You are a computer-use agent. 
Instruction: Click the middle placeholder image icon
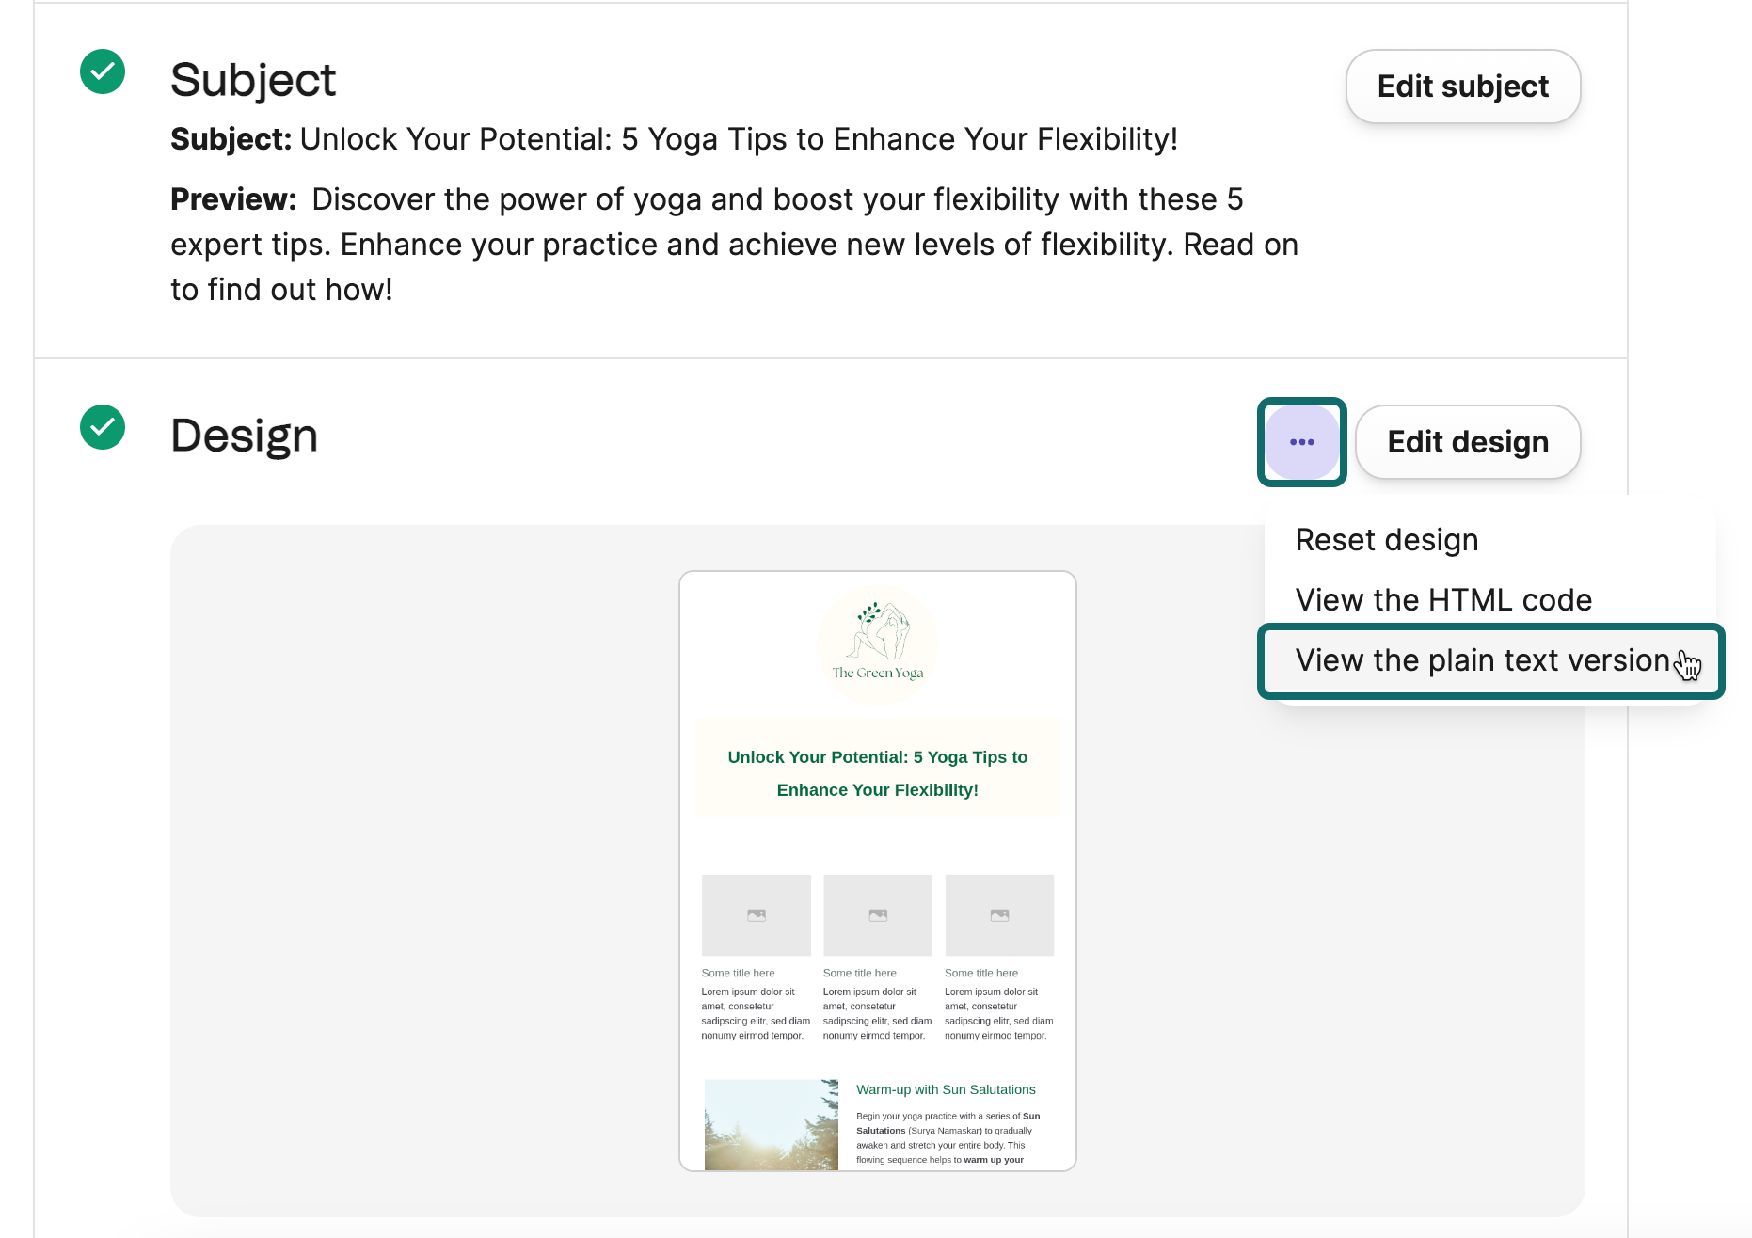(878, 914)
